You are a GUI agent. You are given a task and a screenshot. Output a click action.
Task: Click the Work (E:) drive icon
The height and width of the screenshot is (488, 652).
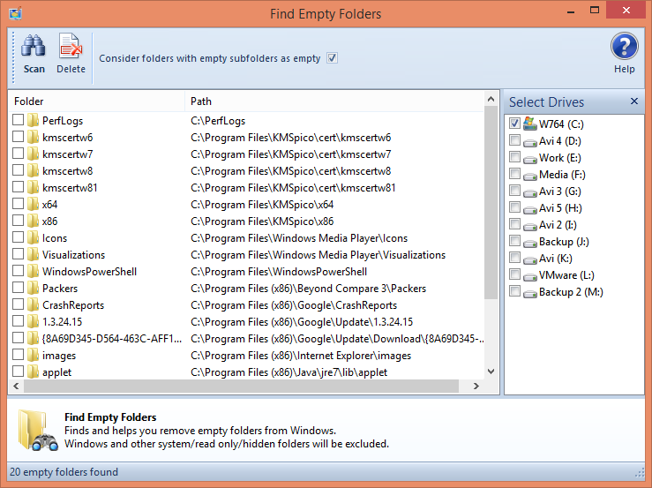coord(529,160)
